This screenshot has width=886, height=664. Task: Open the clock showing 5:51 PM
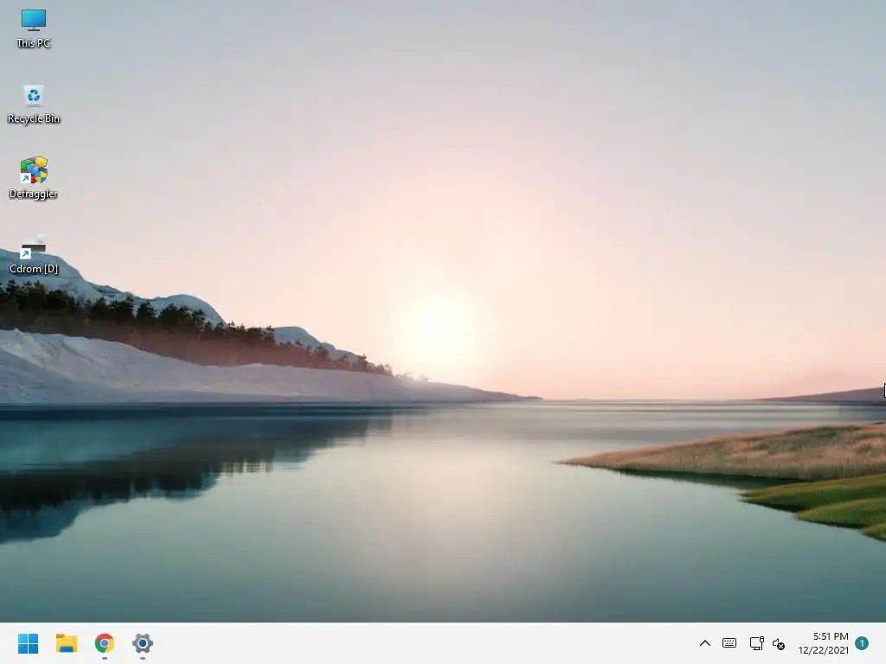click(x=830, y=636)
